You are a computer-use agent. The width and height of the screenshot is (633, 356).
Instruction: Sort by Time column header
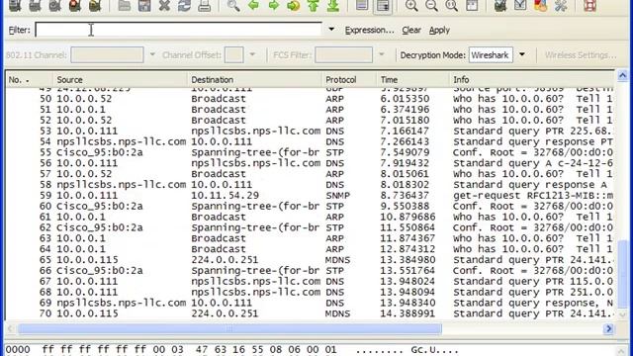pyautogui.click(x=413, y=80)
